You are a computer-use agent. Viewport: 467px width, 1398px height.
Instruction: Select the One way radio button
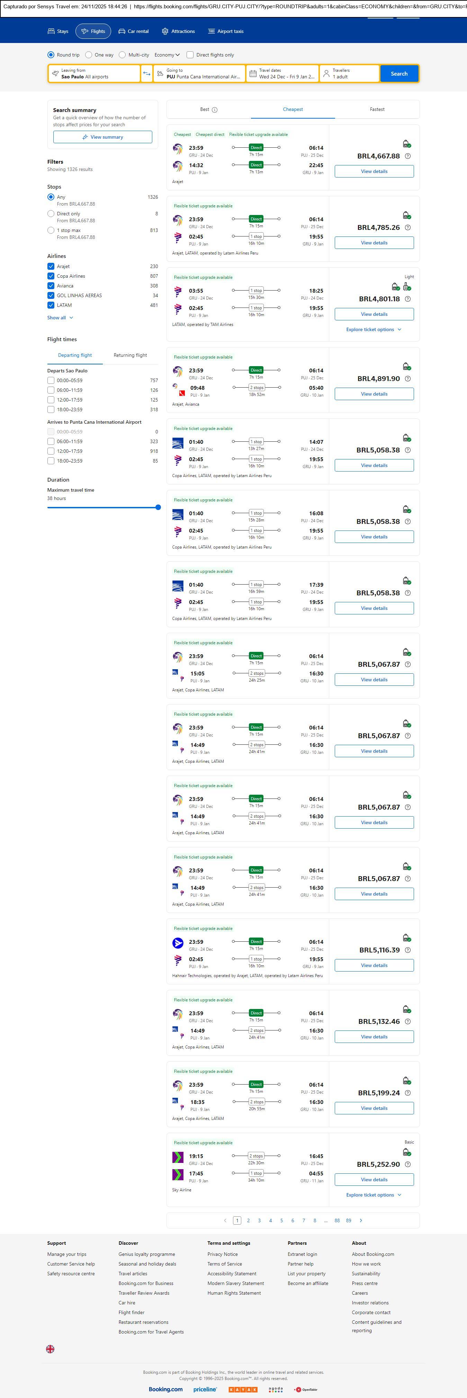point(89,55)
